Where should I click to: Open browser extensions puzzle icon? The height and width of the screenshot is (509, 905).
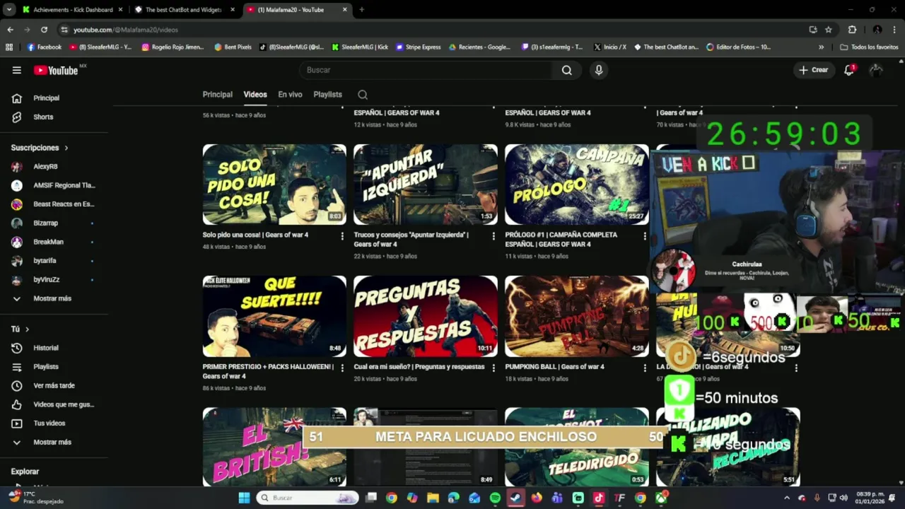tap(852, 30)
